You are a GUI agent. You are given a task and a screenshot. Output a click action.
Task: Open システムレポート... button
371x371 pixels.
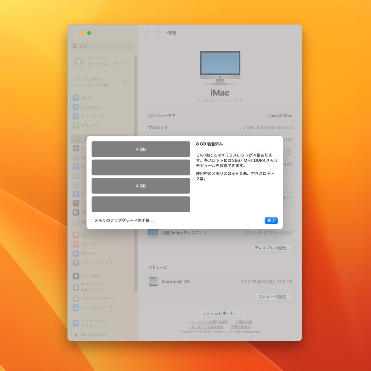coord(220,313)
